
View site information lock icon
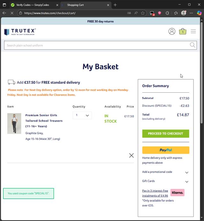pyautogui.click(x=20, y=13)
